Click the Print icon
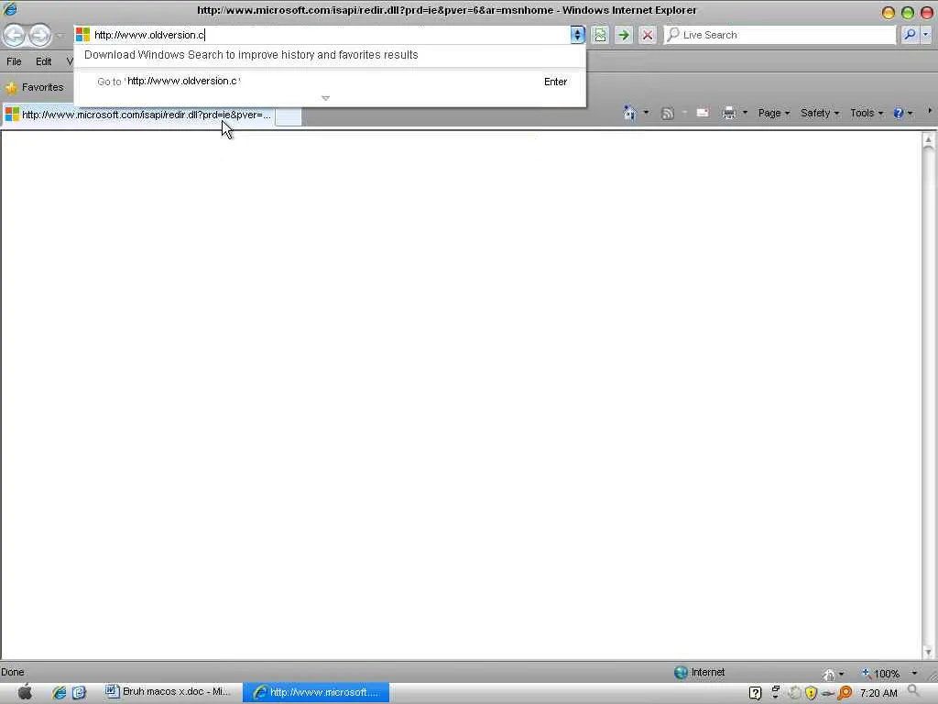The width and height of the screenshot is (938, 704). pos(728,113)
